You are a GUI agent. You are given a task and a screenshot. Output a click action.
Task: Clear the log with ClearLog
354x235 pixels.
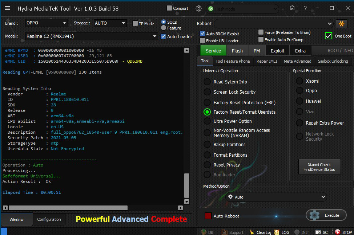(x=260, y=232)
